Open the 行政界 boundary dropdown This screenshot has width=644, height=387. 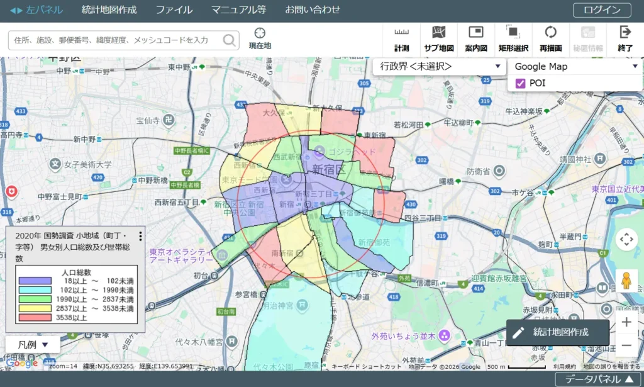[439, 66]
